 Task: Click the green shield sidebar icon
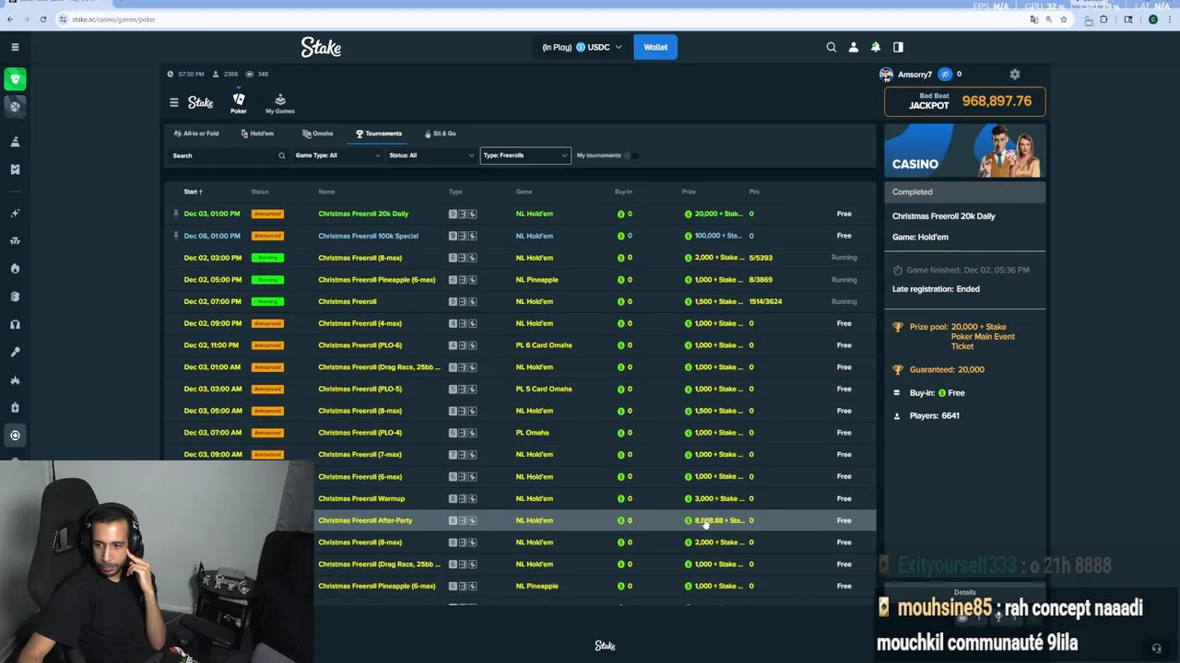tap(15, 79)
